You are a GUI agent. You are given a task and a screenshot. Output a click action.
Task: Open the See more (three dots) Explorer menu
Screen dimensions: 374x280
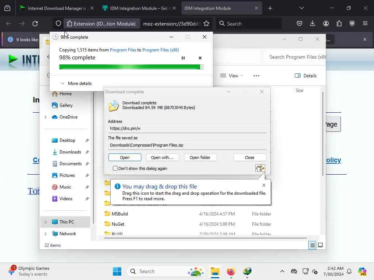(x=256, y=76)
